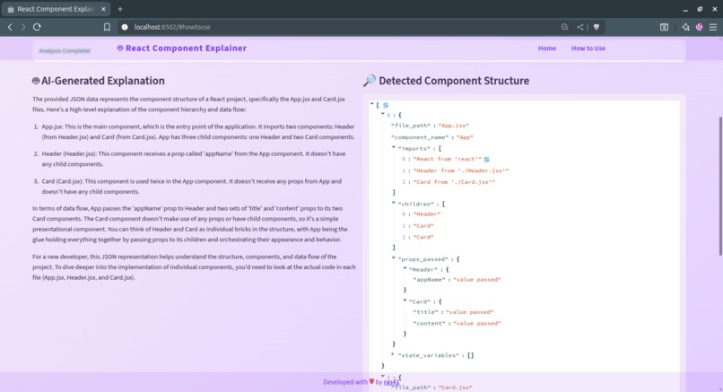
Task: Collapse JSON item 0
Action: pyautogui.click(x=383, y=114)
